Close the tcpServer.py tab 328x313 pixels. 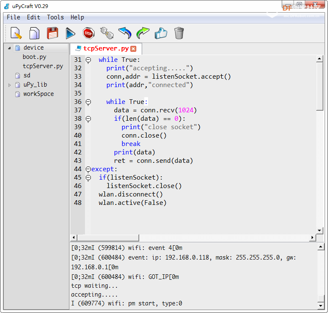[x=133, y=49]
